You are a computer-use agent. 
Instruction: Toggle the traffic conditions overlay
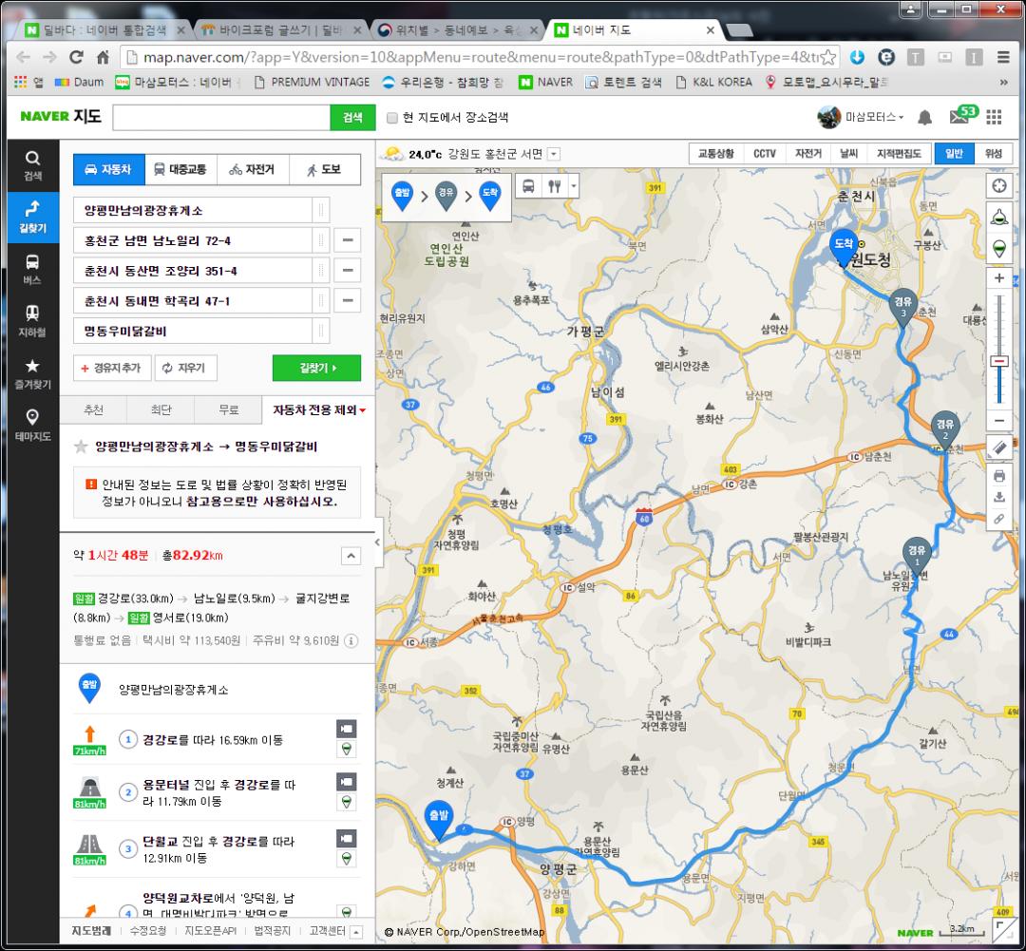(x=715, y=154)
